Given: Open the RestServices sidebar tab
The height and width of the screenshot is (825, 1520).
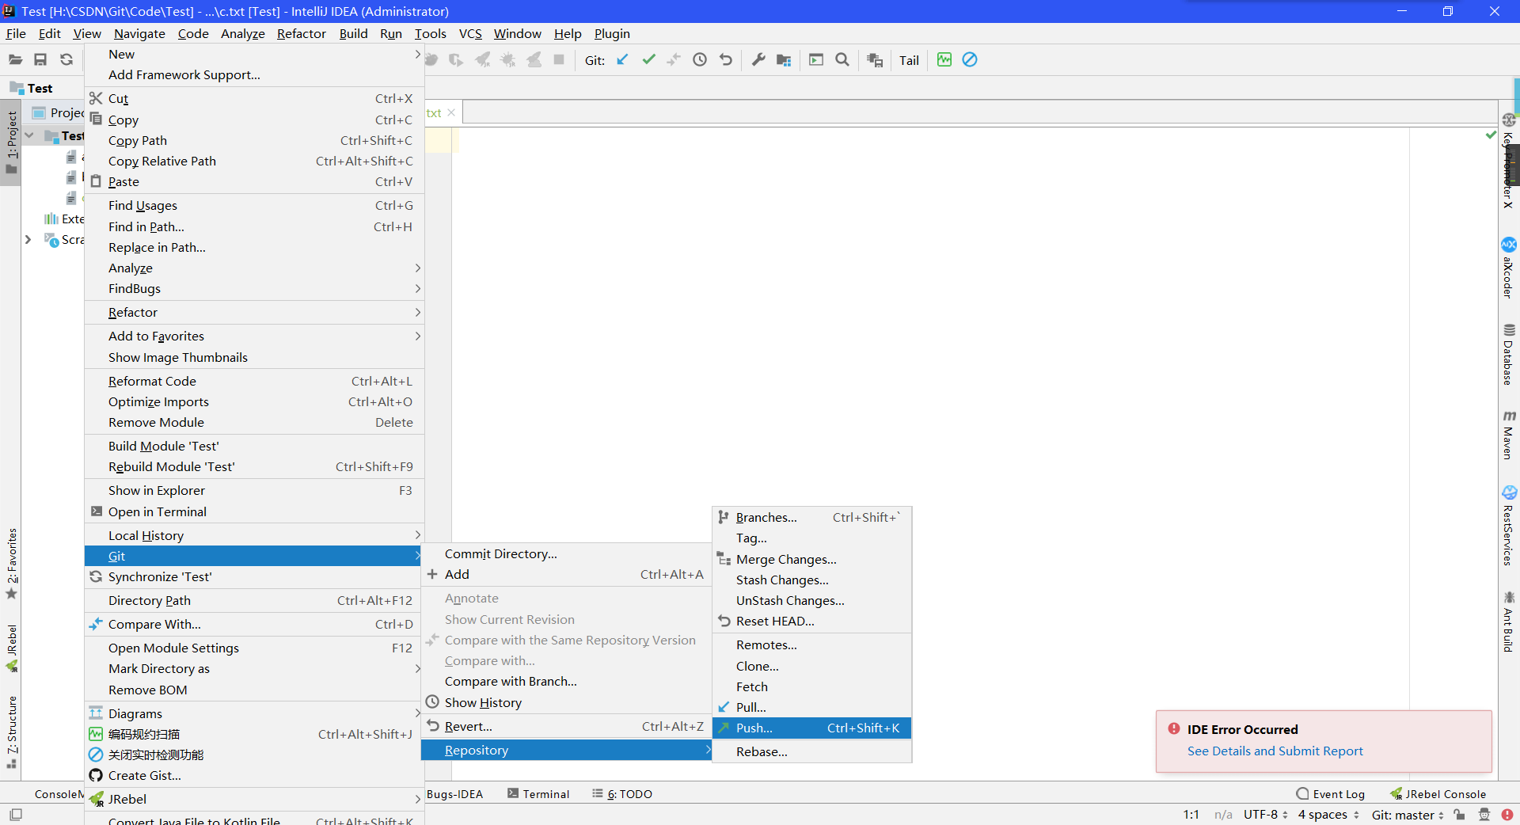Looking at the screenshot, I should 1509,526.
